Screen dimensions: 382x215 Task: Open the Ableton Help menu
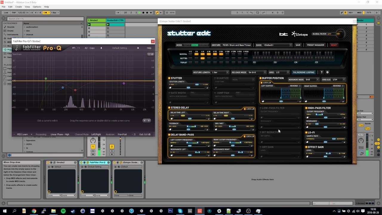point(47,7)
